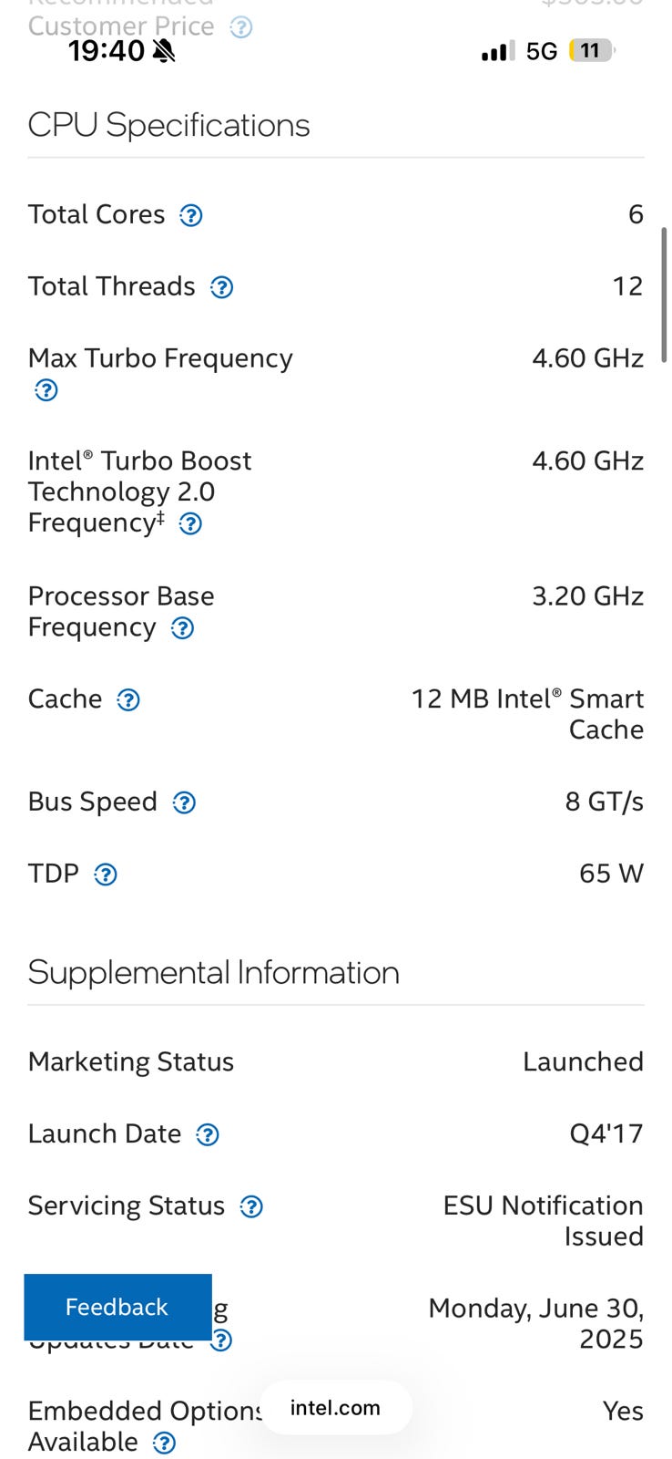Tap the Supplemental Information section heading
672x1459 pixels.
coord(213,972)
